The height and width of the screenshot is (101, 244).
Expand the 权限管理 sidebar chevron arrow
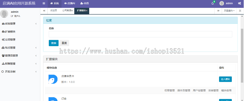coord(36,64)
